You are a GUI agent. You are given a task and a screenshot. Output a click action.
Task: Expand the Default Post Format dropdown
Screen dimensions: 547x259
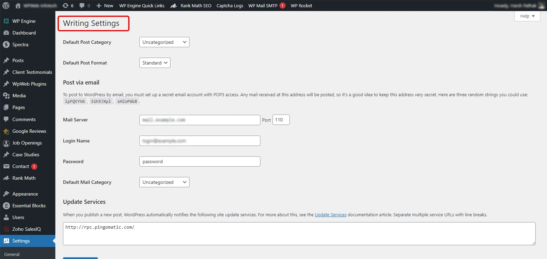click(x=155, y=63)
